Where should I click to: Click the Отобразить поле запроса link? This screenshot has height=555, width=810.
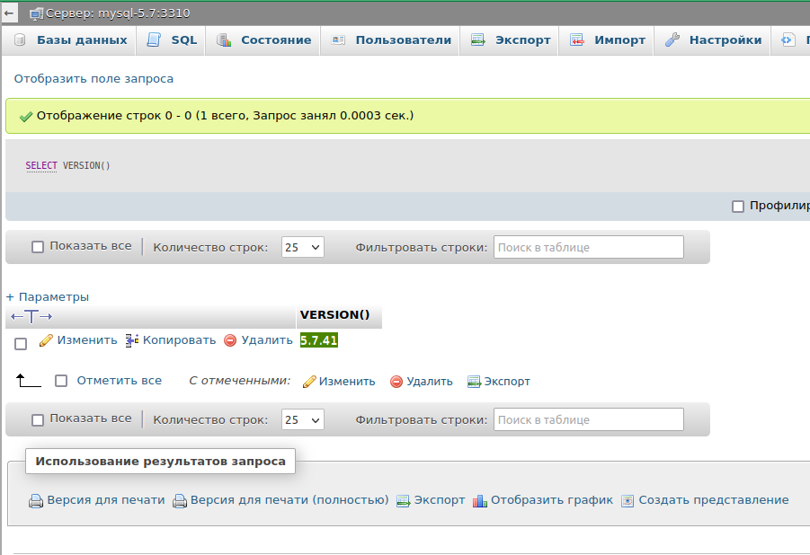93,78
